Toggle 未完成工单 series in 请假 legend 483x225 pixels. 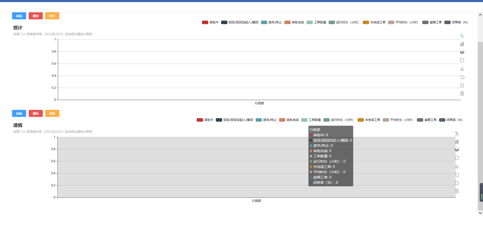click(x=369, y=120)
